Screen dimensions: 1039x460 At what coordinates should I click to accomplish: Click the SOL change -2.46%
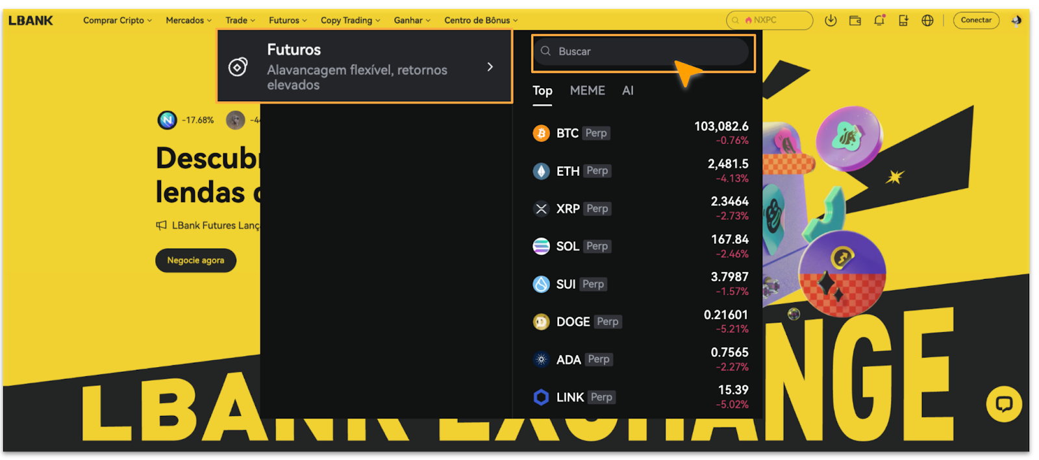(x=732, y=254)
